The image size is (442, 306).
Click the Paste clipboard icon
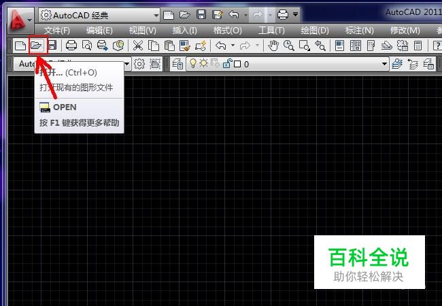tap(169, 46)
